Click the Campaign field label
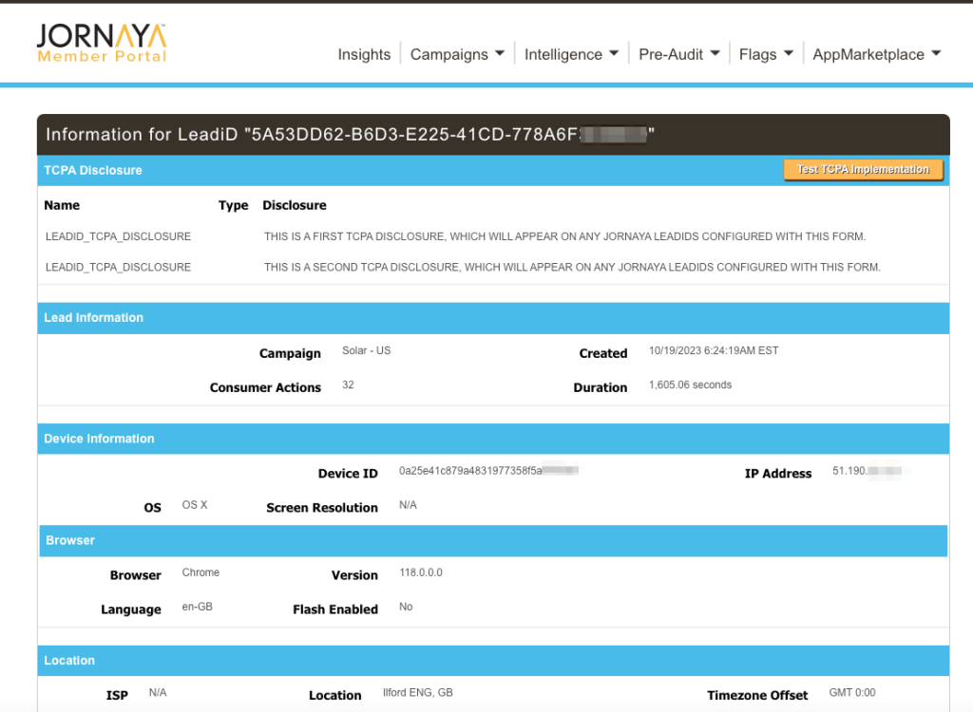 [x=290, y=353]
